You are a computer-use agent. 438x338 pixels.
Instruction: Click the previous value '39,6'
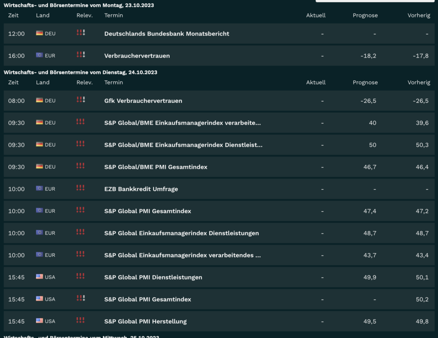click(x=422, y=123)
